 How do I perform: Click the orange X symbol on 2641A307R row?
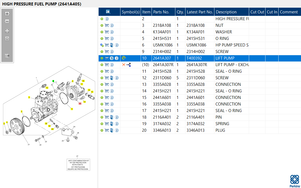tap(124, 65)
